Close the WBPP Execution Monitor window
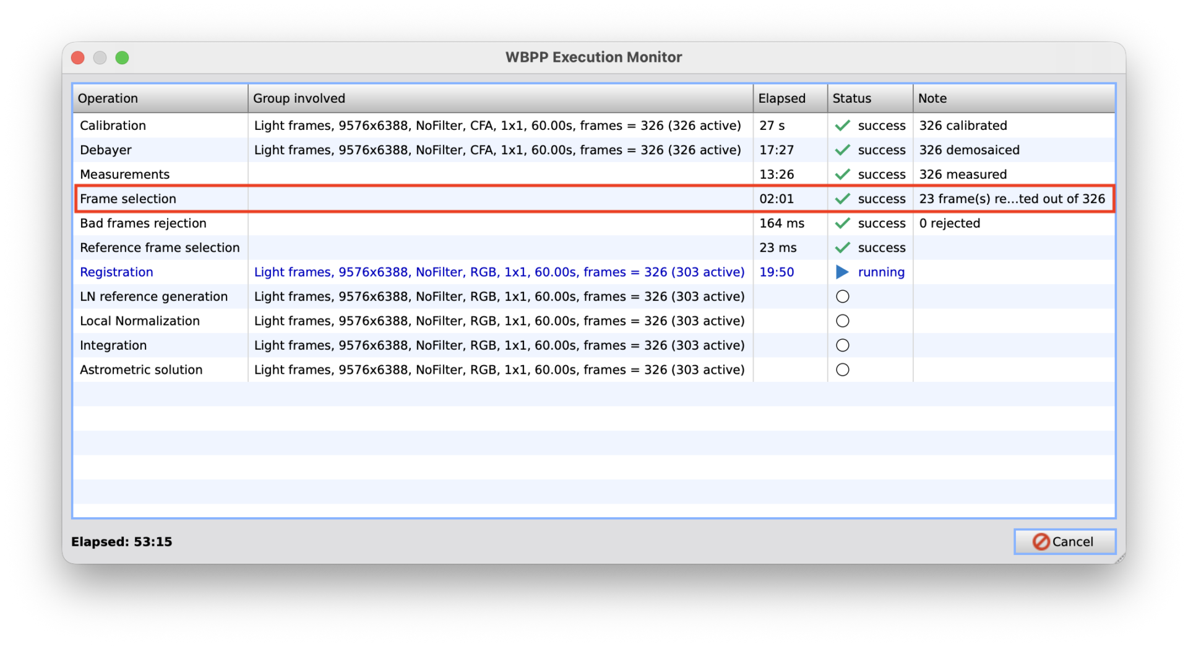1188x646 pixels. click(x=78, y=58)
